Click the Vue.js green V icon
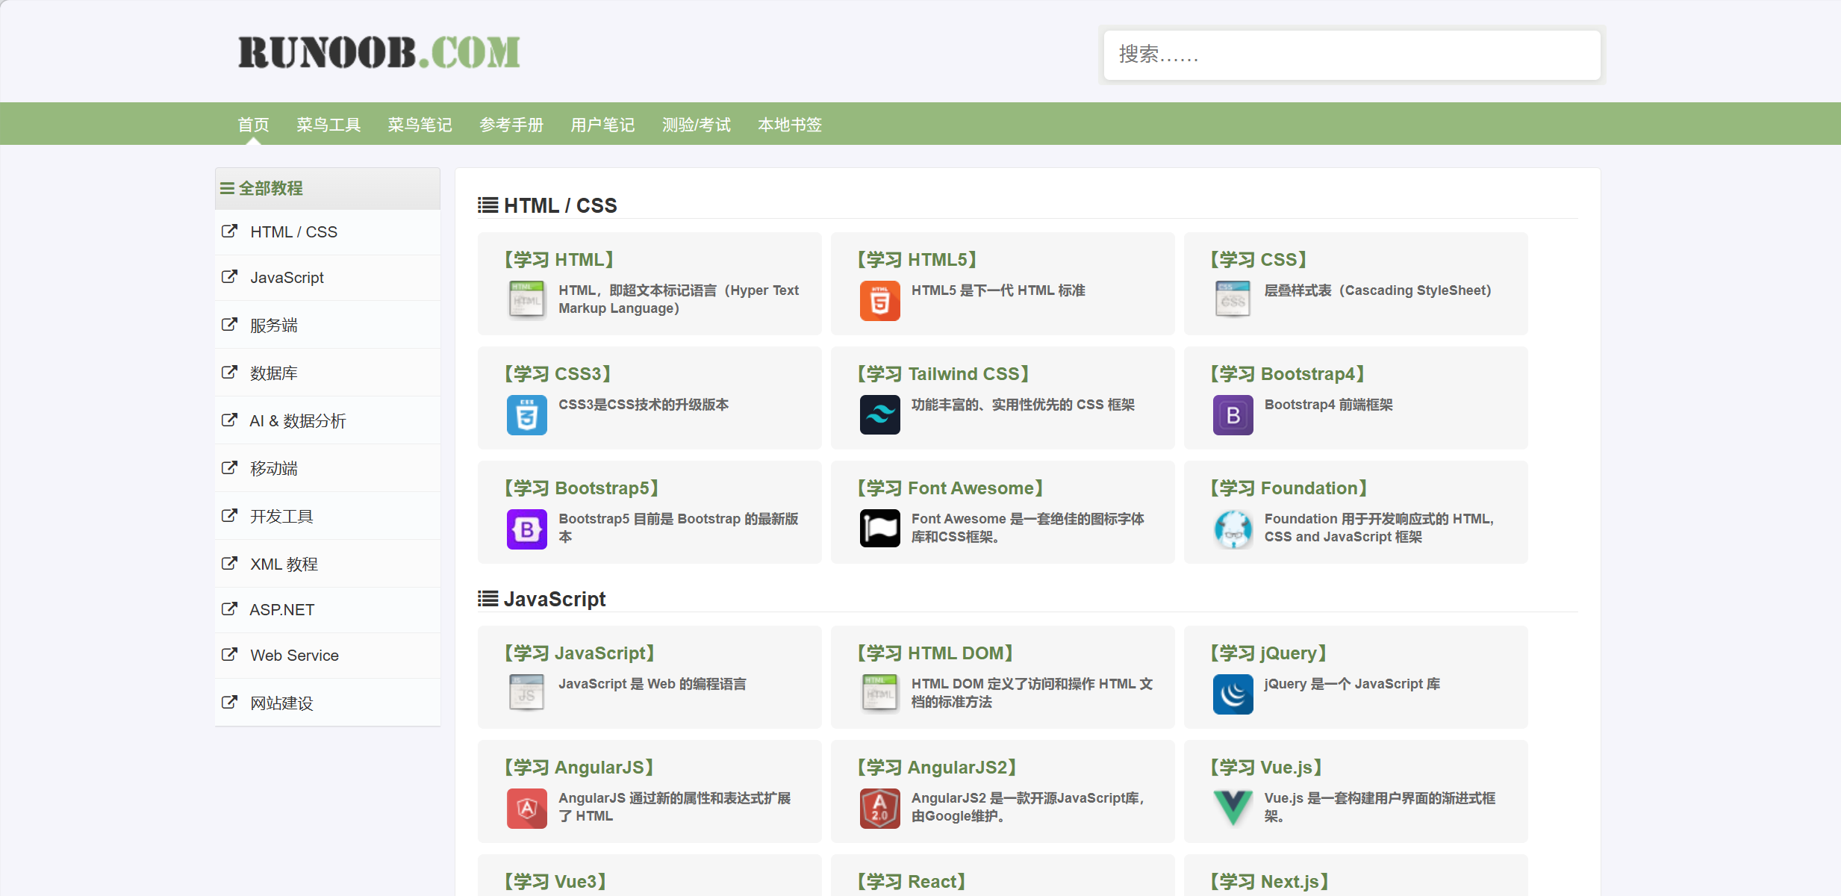The image size is (1841, 896). pos(1233,809)
